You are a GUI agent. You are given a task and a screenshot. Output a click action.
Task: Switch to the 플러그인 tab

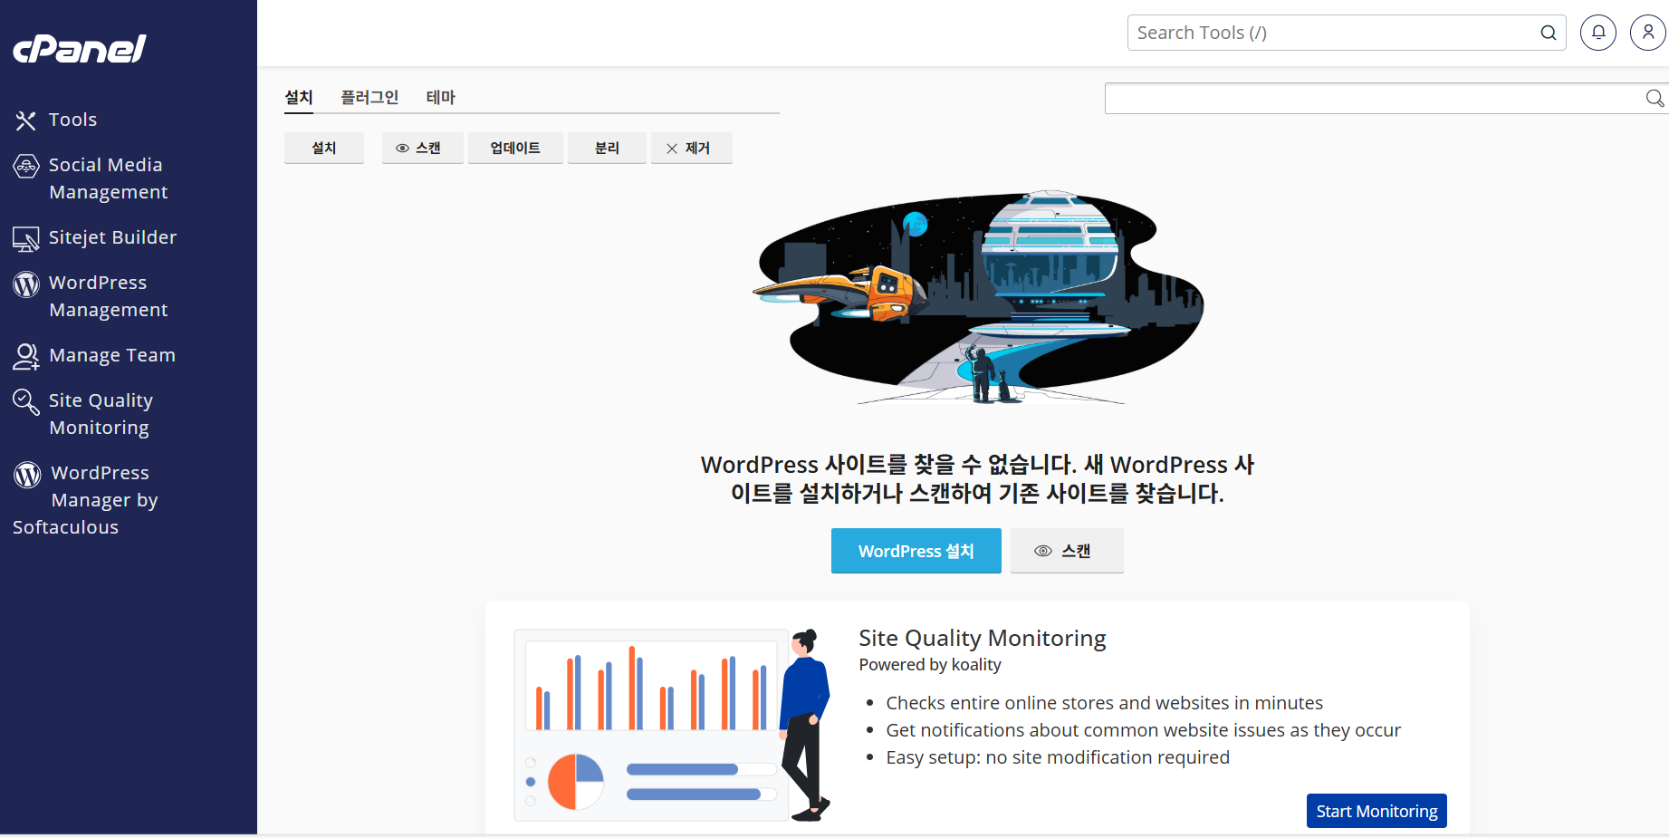(x=369, y=97)
